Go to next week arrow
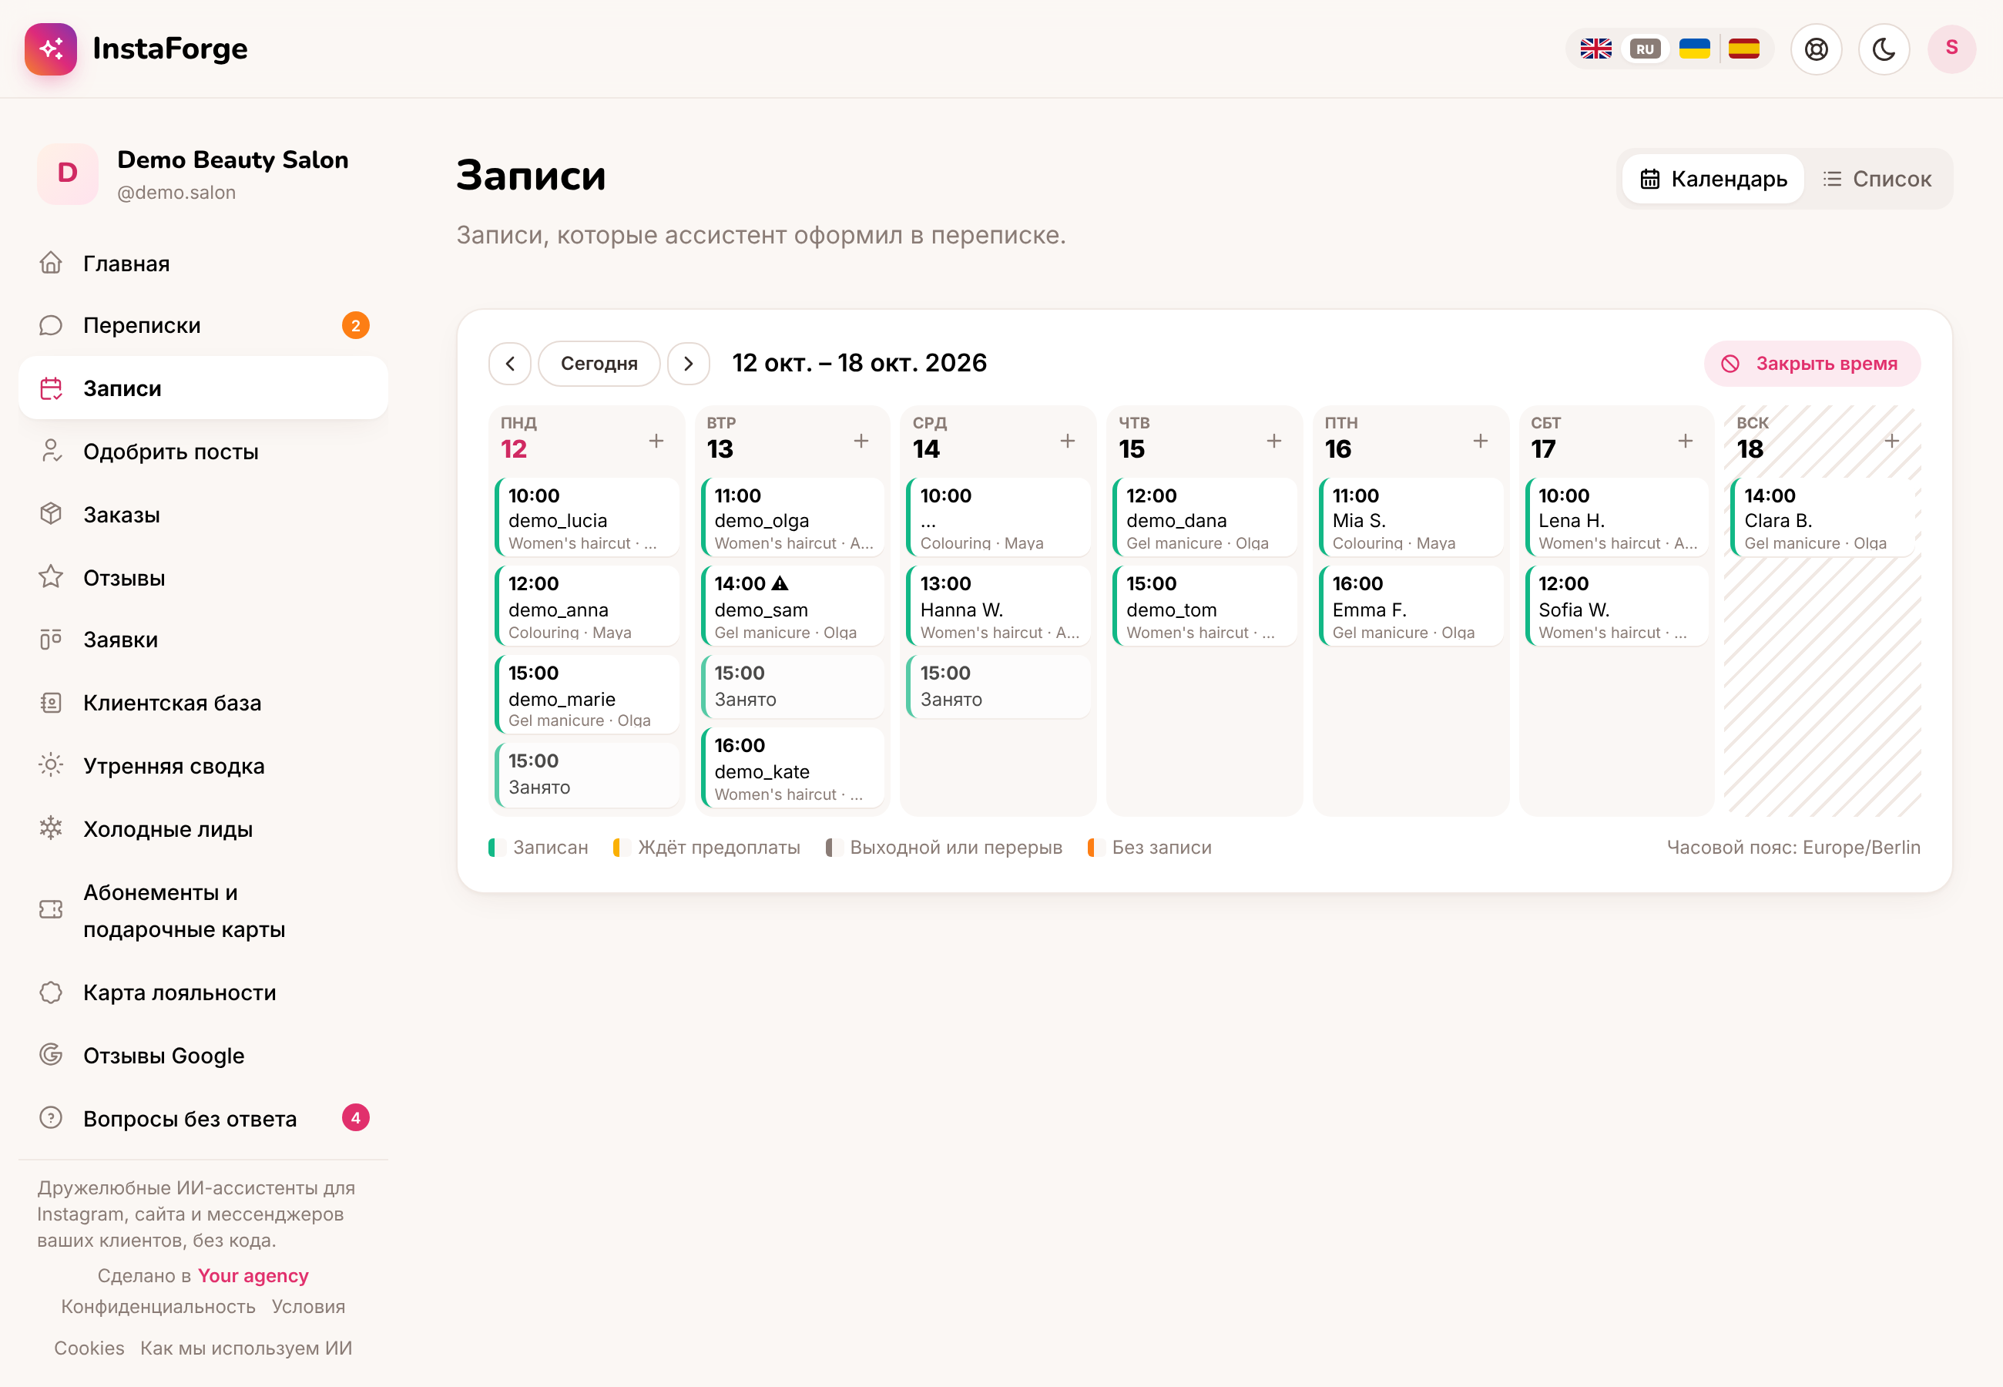Image resolution: width=2003 pixels, height=1387 pixels. 689,363
